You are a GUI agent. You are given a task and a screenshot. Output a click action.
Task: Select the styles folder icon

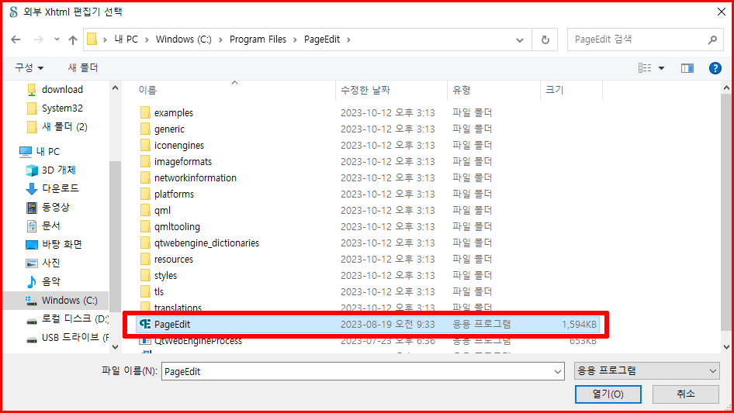click(145, 276)
